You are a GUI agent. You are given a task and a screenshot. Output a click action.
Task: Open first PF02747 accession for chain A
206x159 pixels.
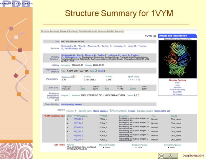point(78,123)
